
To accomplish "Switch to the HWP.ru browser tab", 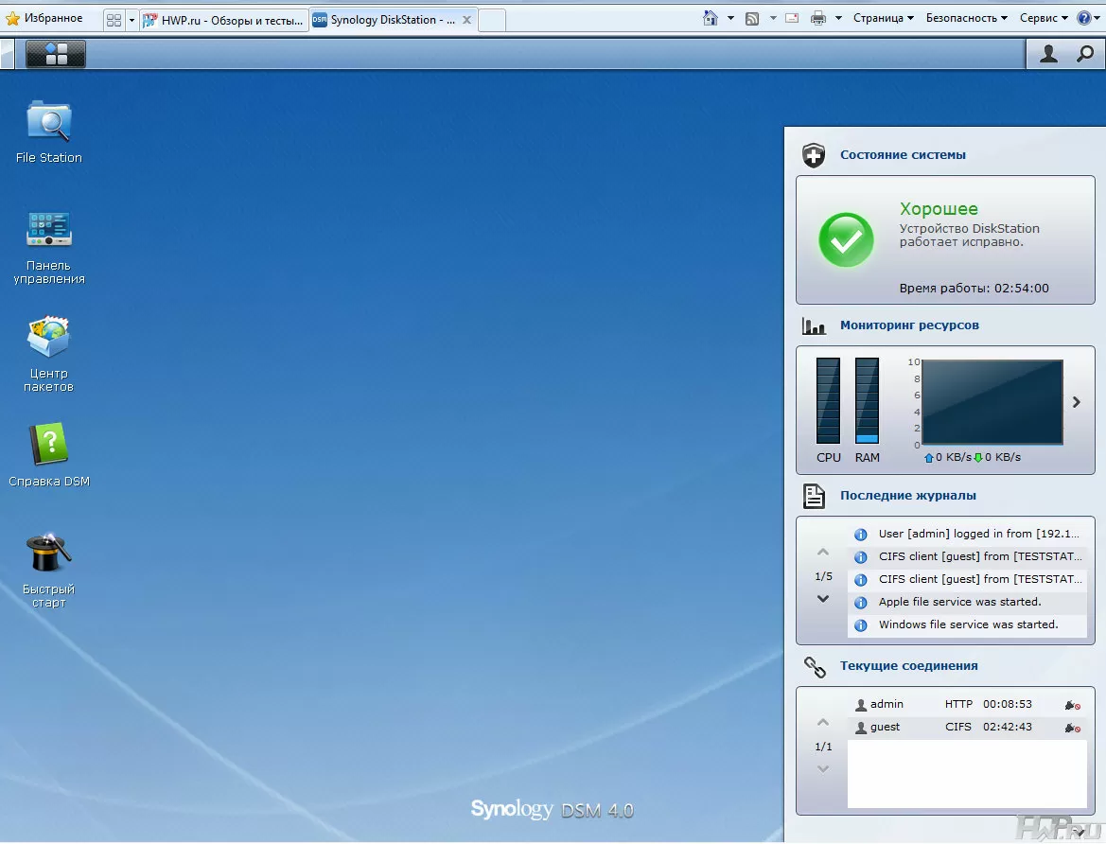I will tap(224, 21).
